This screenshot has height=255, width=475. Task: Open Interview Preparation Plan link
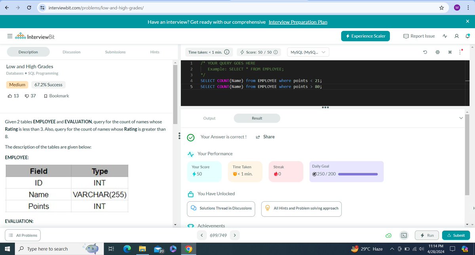coord(298,22)
